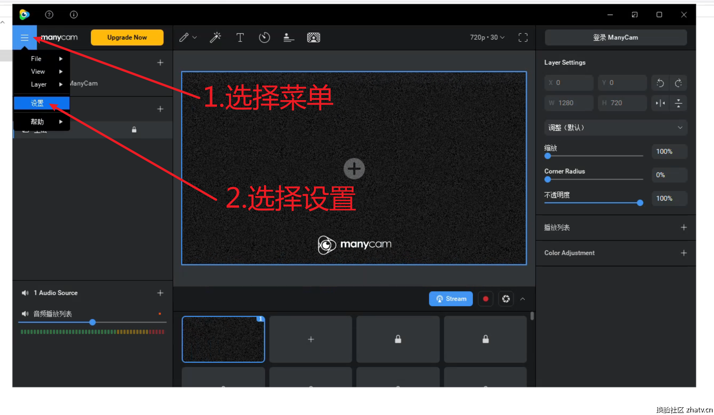Start recording with red record button
Viewport: 714px width, 415px height.
486,299
